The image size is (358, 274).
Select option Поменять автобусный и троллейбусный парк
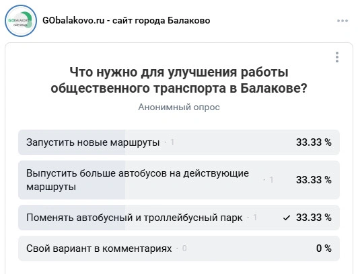point(179,218)
